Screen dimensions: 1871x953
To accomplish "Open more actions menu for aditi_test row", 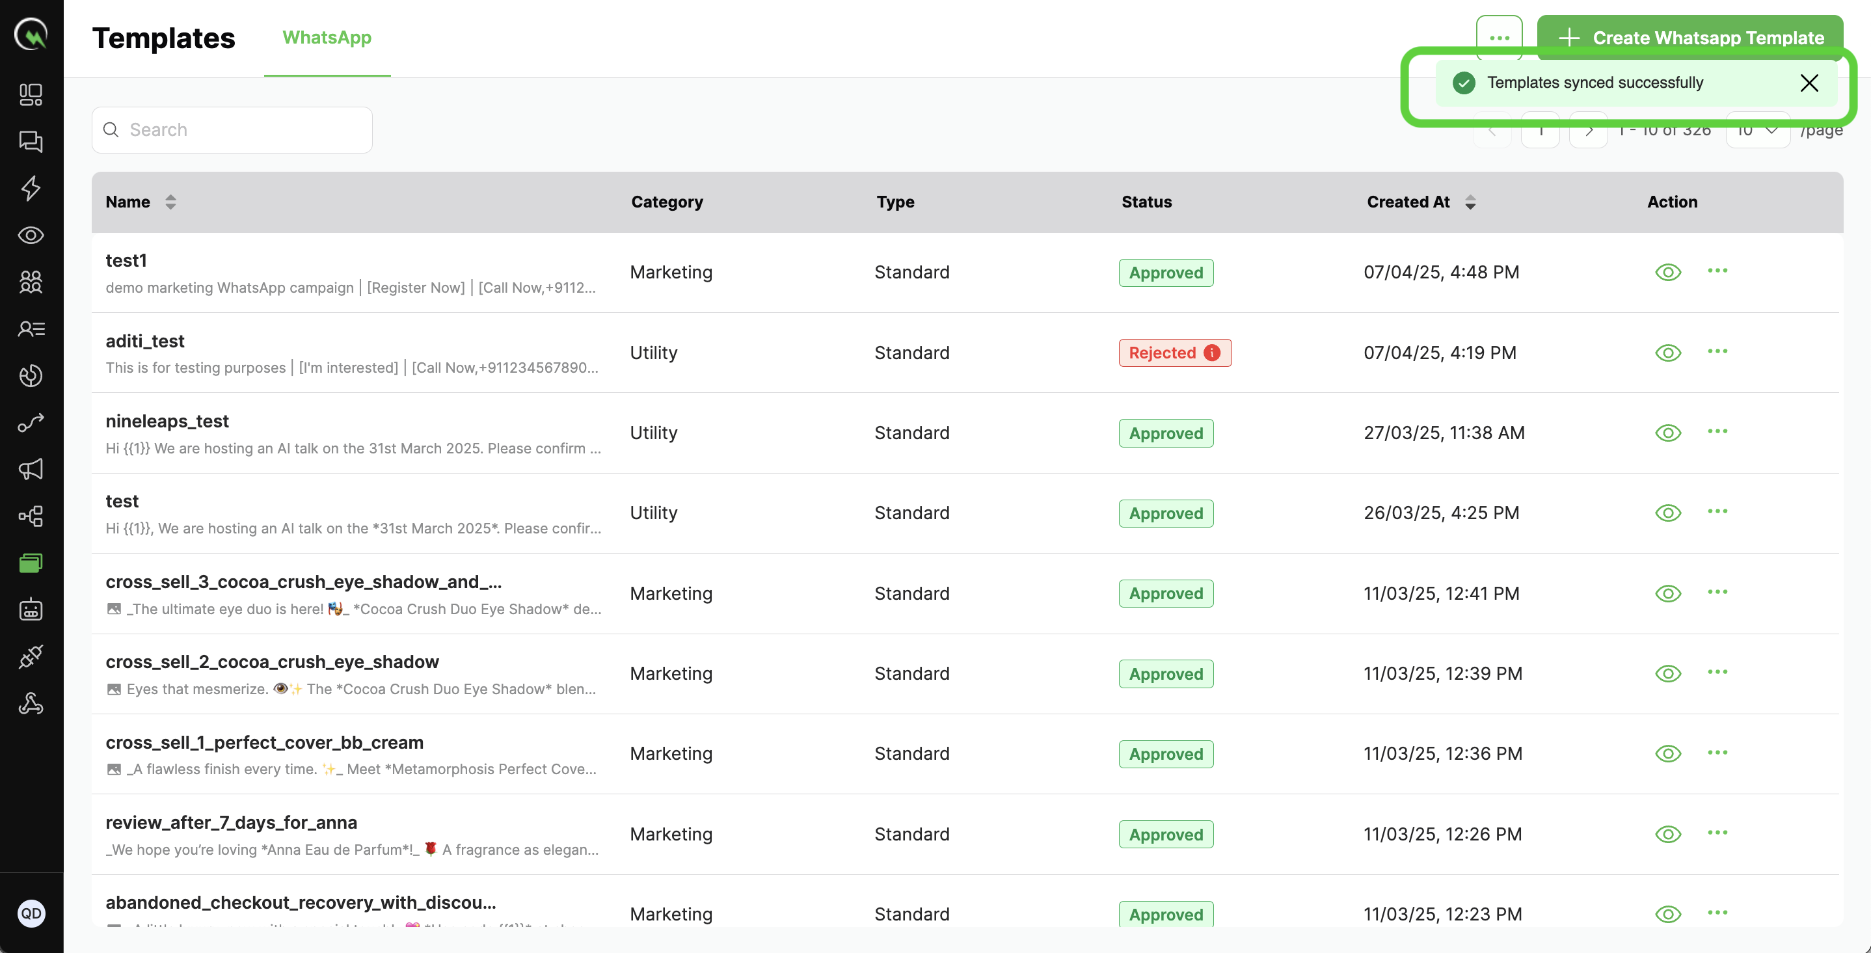I will tap(1717, 351).
